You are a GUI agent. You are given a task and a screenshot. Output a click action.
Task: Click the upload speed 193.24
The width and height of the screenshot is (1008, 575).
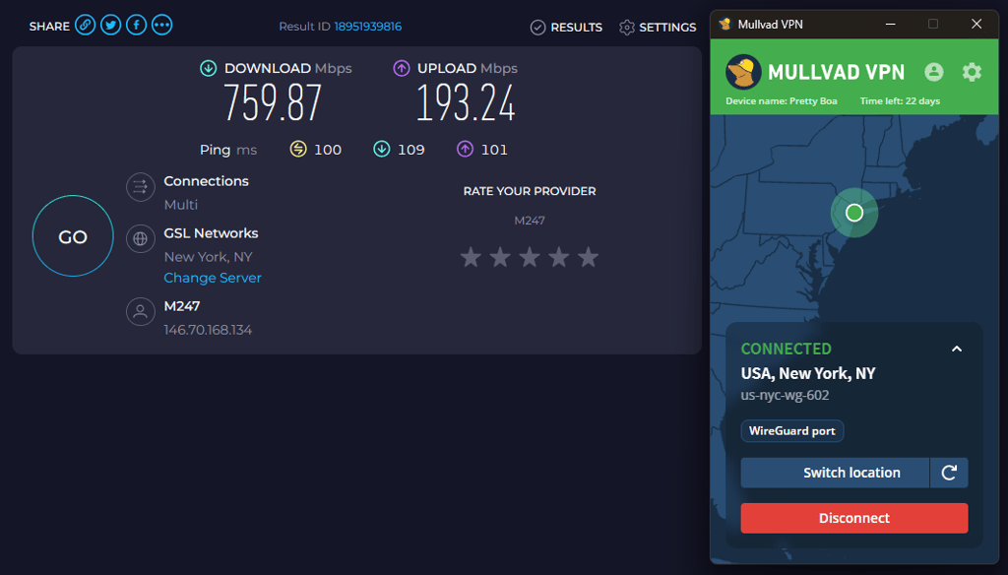(466, 103)
